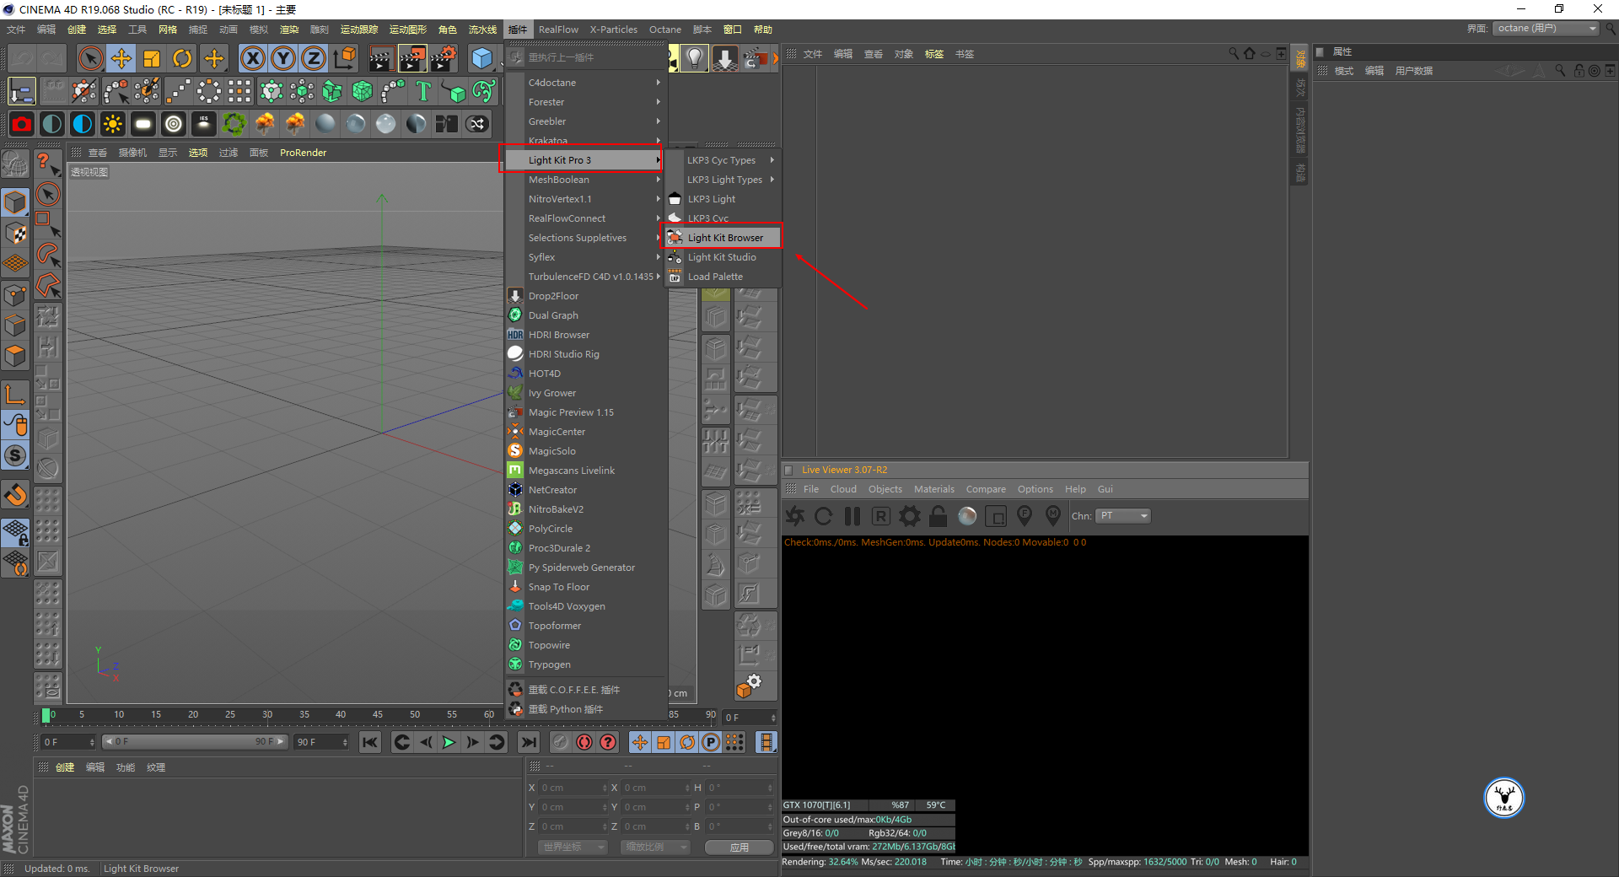Toggle render lock in Live Viewer
The image size is (1619, 877).
[x=939, y=516]
